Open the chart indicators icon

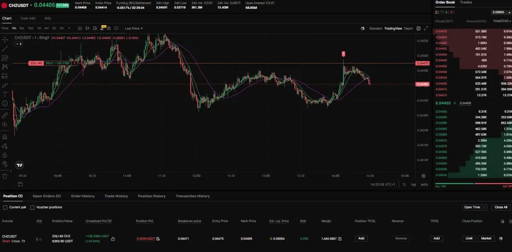(x=80, y=28)
